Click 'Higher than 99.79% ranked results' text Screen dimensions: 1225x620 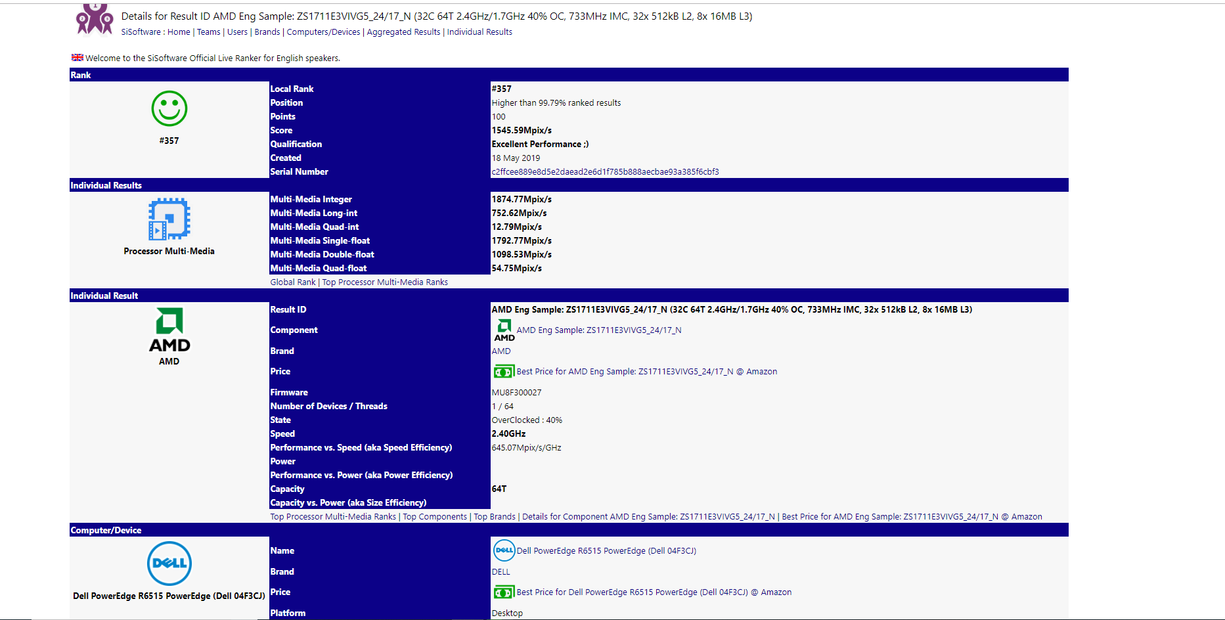click(556, 103)
